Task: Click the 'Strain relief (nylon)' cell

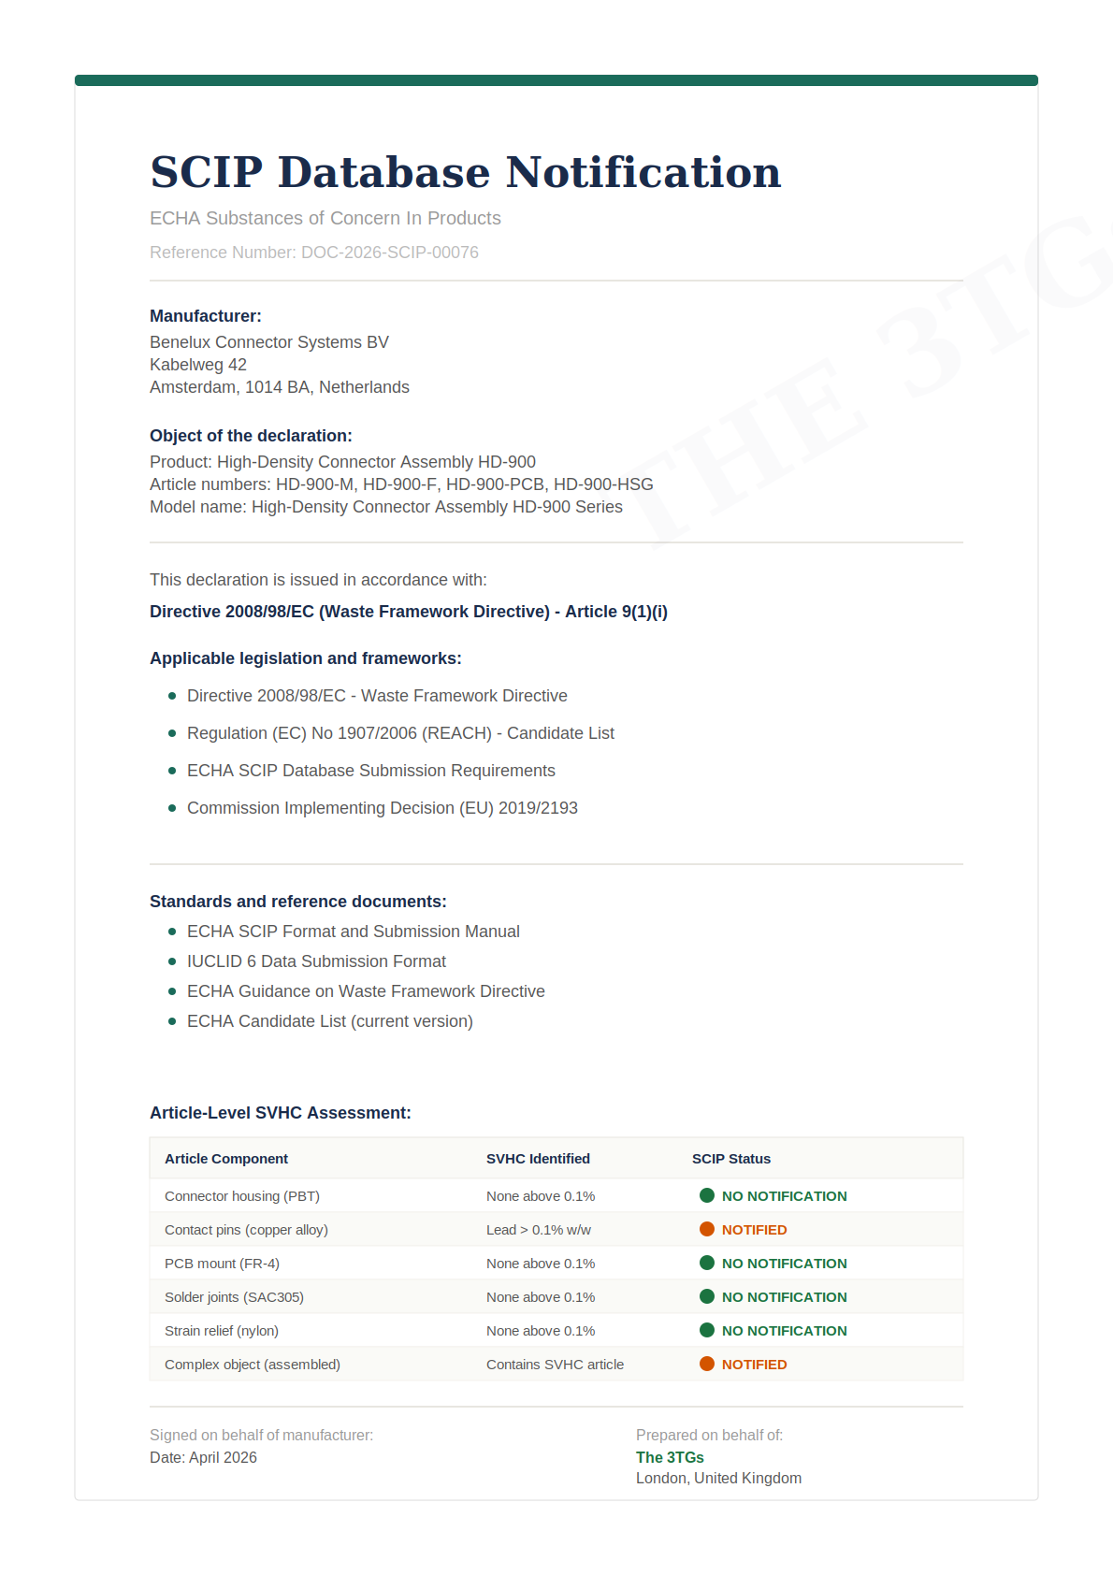Action: (222, 1331)
